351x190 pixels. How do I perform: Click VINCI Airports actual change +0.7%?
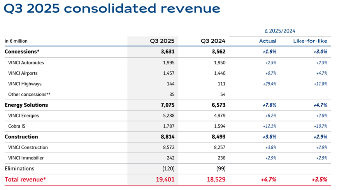[x=271, y=73]
